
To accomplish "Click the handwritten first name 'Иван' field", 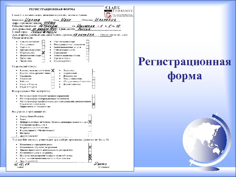I will click(66, 20).
